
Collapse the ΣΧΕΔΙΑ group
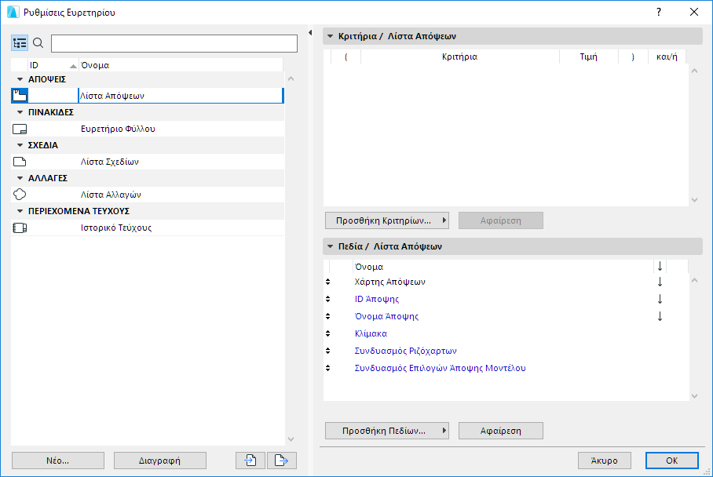[20, 145]
